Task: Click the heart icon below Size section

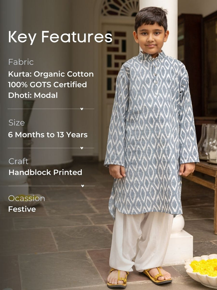Action: (x=82, y=148)
